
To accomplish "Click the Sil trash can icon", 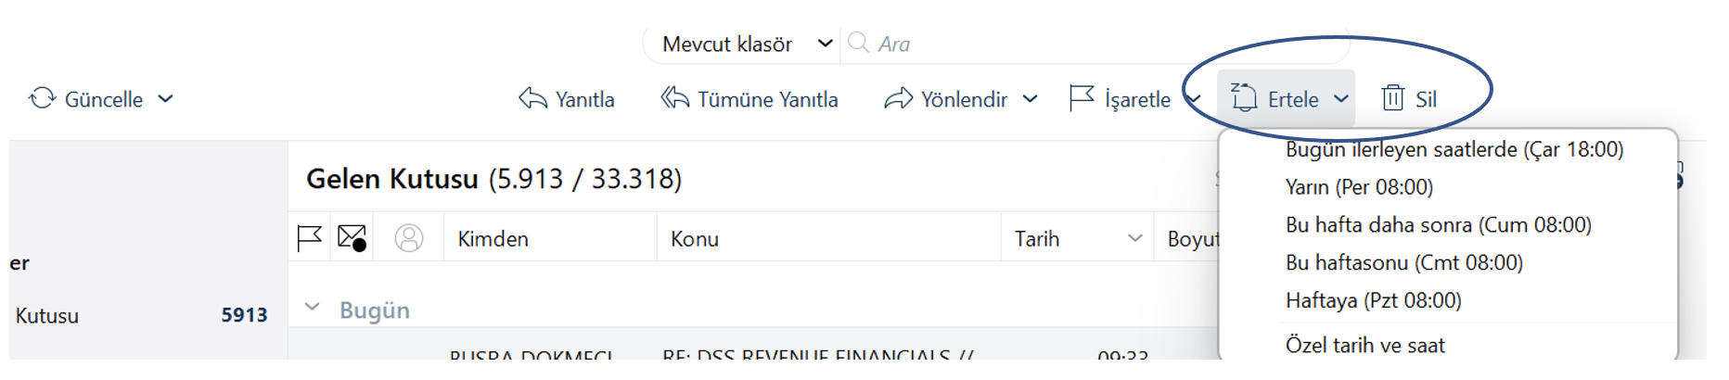I will tap(1392, 98).
